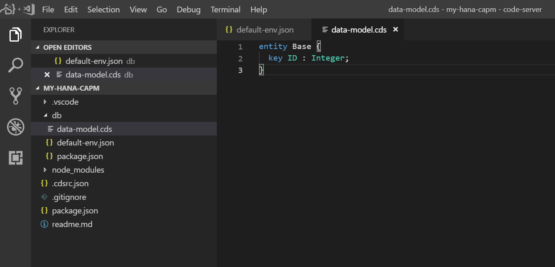
Task: Select the .gitignore file
Action: tap(69, 197)
